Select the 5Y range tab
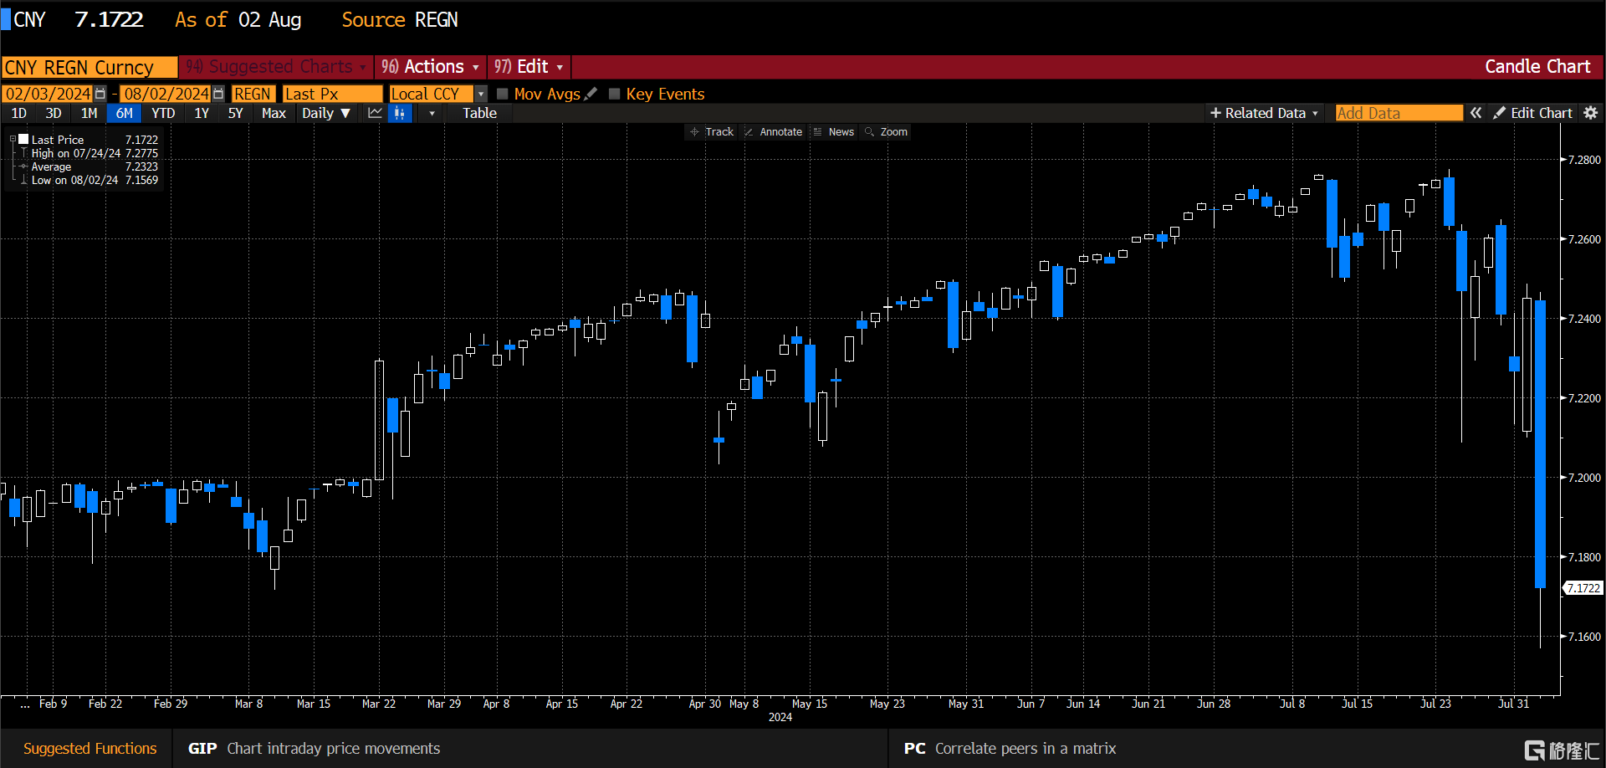Image resolution: width=1606 pixels, height=768 pixels. pos(236,113)
